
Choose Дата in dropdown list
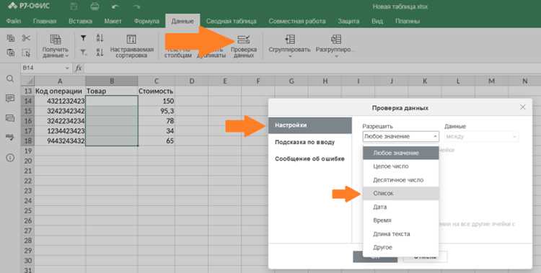pos(400,207)
